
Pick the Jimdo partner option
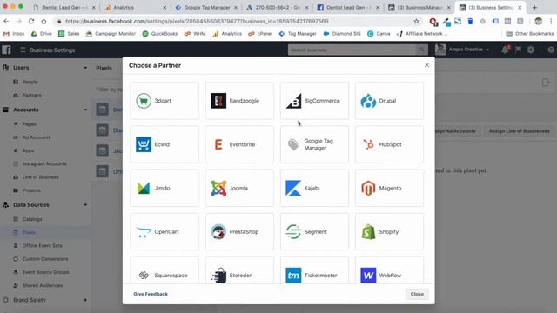pos(164,188)
